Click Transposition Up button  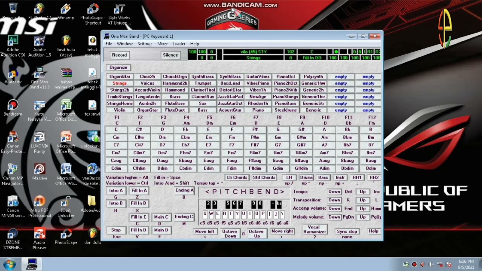point(362,200)
